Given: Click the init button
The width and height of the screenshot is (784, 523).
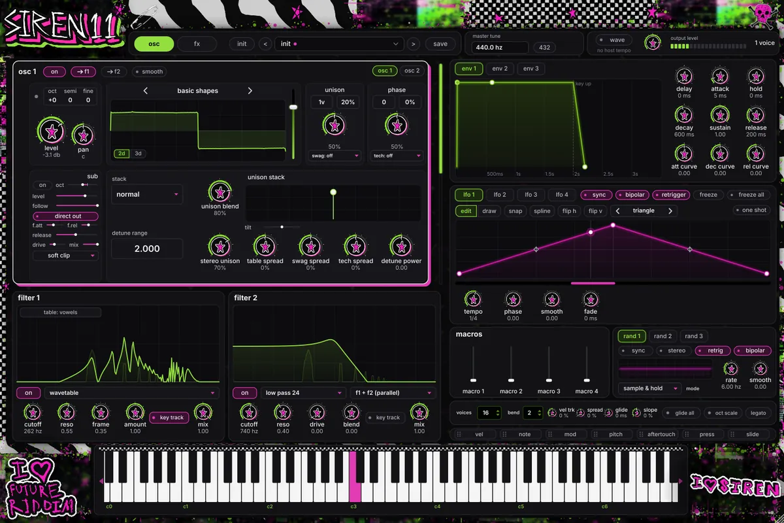Looking at the screenshot, I should point(242,44).
